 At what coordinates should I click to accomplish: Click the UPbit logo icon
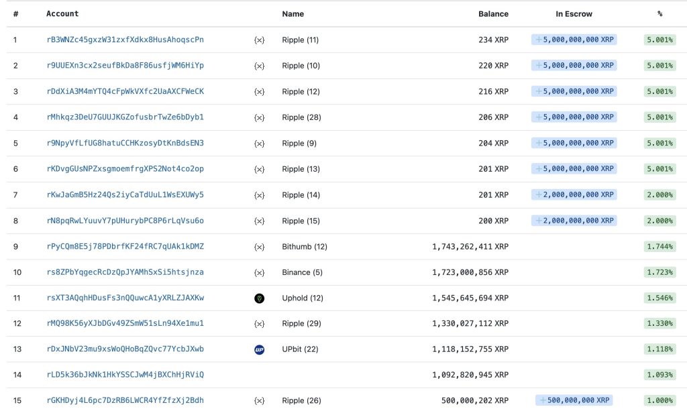click(x=260, y=349)
